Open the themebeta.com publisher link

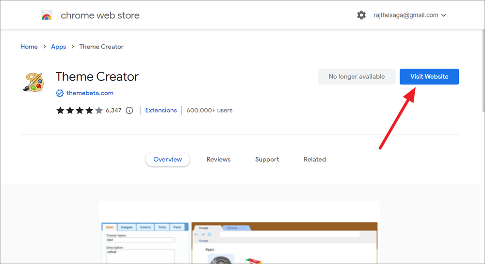[x=90, y=93]
